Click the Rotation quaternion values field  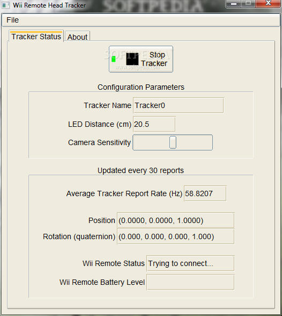pyautogui.click(x=176, y=236)
